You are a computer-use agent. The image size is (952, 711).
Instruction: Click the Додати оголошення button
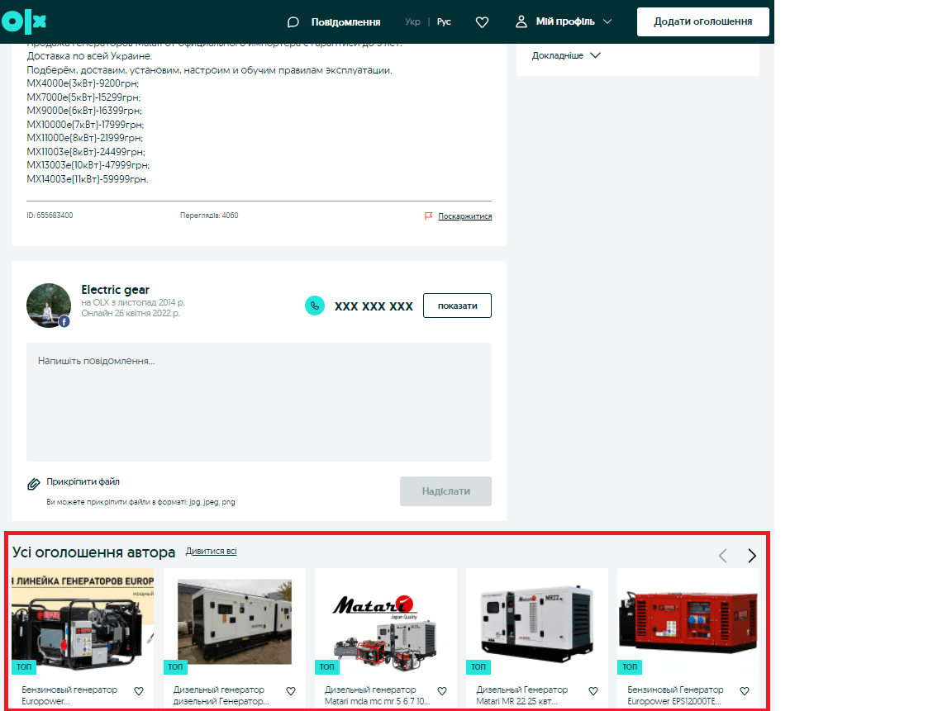[x=702, y=21]
